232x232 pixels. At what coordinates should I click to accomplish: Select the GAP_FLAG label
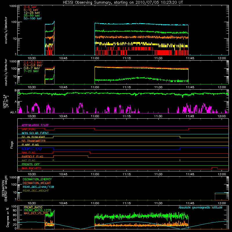28,129
